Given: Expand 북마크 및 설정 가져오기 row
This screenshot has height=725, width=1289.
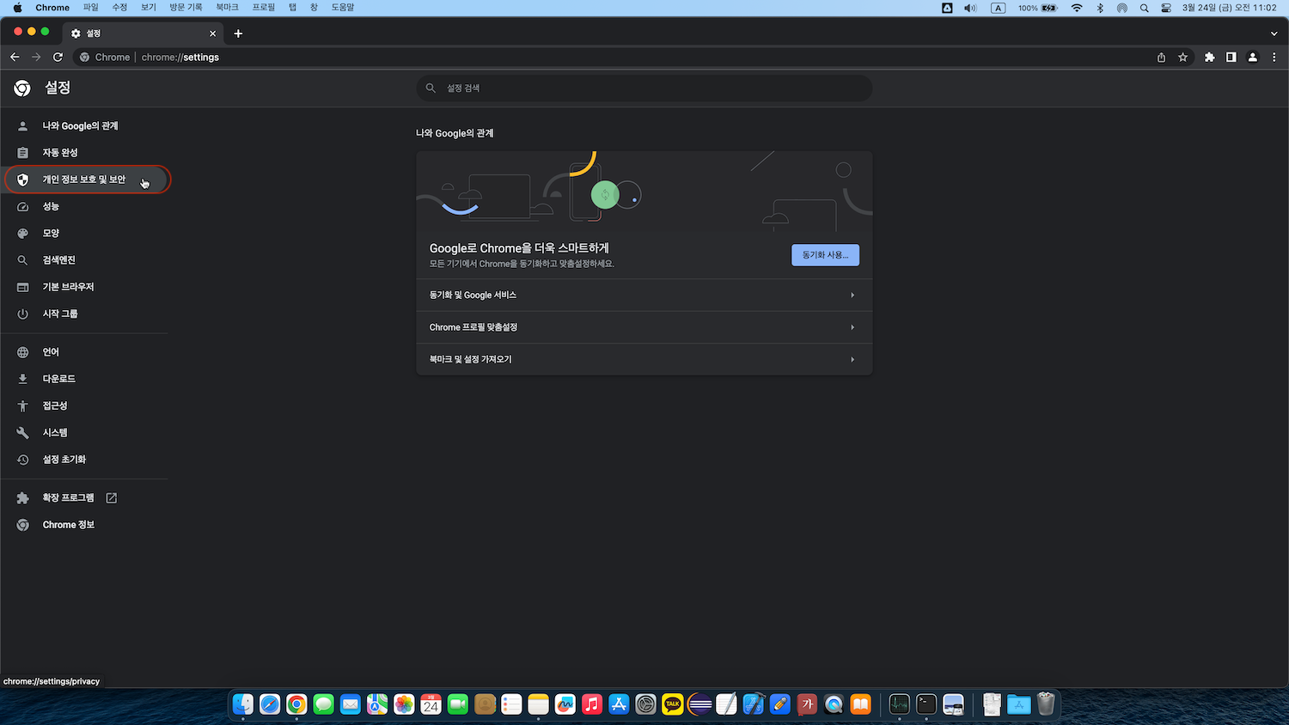Looking at the screenshot, I should pos(644,359).
